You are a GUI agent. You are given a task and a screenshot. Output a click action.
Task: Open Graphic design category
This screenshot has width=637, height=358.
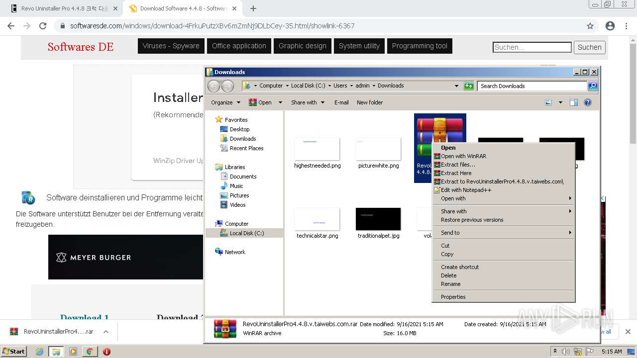(x=302, y=46)
